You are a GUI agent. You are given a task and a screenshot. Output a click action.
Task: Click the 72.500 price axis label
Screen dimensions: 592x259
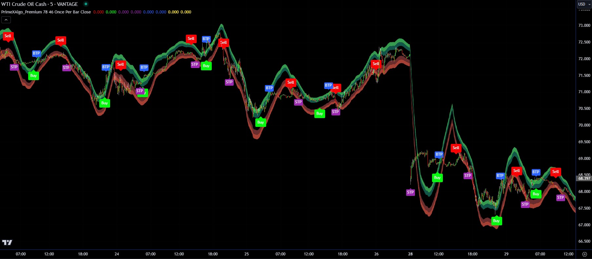pyautogui.click(x=584, y=42)
